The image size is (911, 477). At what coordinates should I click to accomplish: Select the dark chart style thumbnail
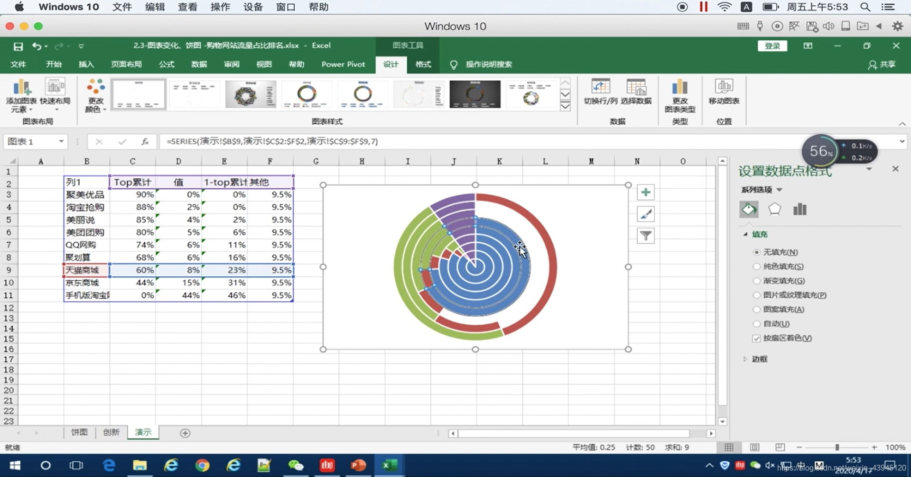click(x=475, y=94)
